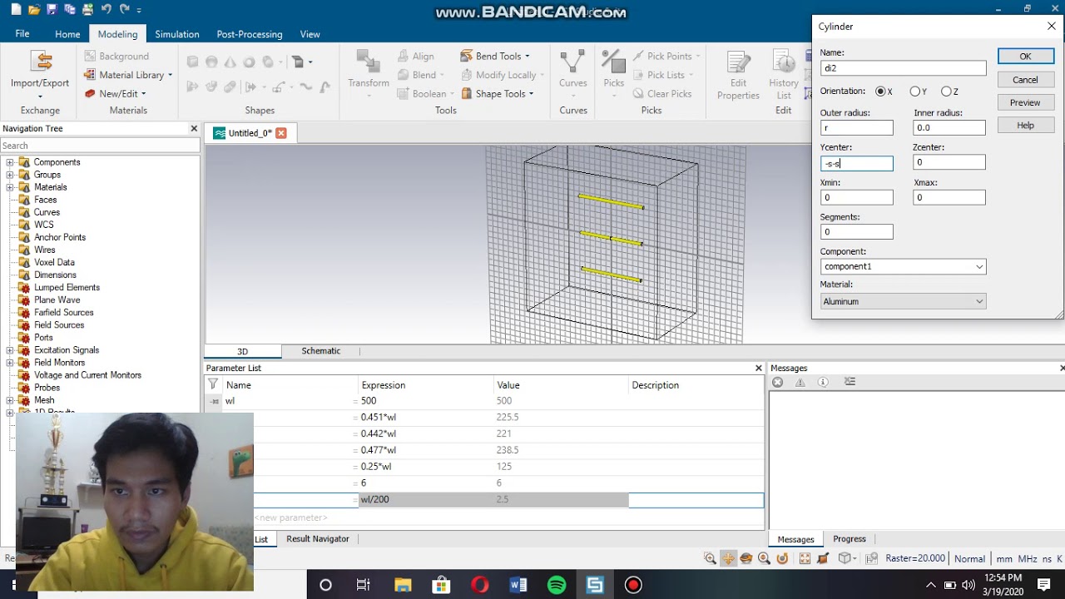Switch to the Schematic view tab

[321, 351]
